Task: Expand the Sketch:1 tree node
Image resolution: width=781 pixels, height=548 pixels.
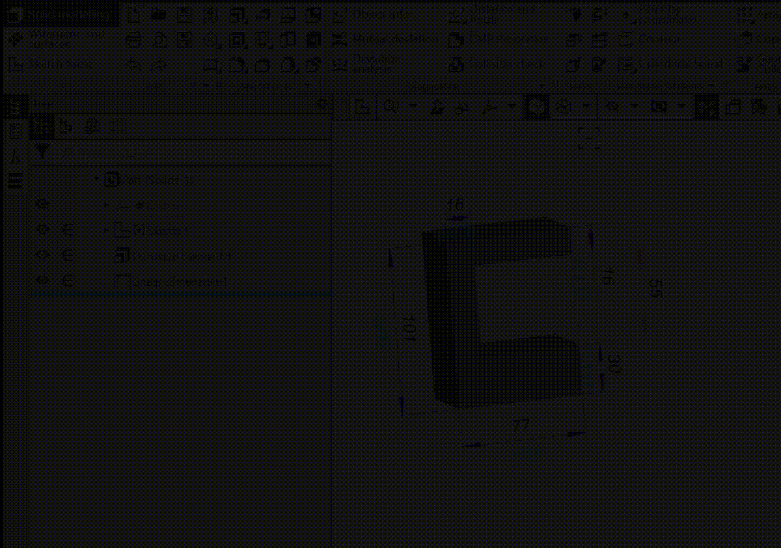Action: 106,230
